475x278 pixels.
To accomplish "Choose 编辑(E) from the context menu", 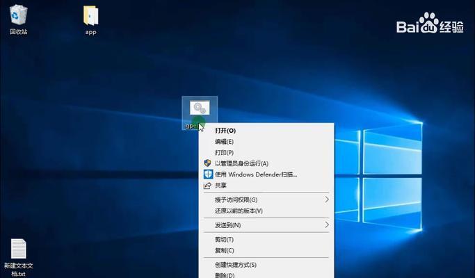I will (266, 141).
